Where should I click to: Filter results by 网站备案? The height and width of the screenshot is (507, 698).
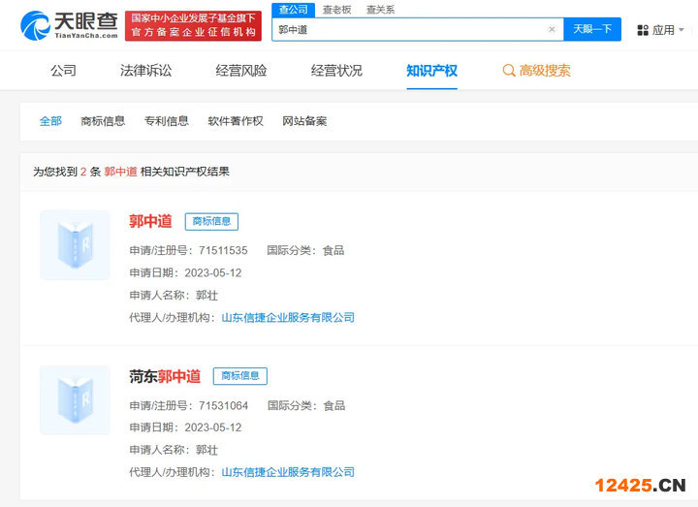(304, 121)
